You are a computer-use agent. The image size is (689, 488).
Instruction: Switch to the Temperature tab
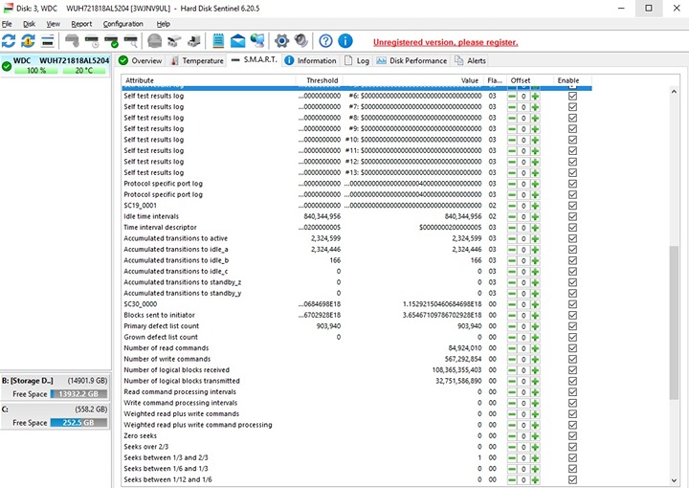point(197,60)
